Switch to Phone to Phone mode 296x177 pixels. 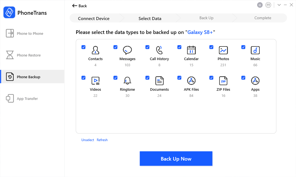coord(30,33)
